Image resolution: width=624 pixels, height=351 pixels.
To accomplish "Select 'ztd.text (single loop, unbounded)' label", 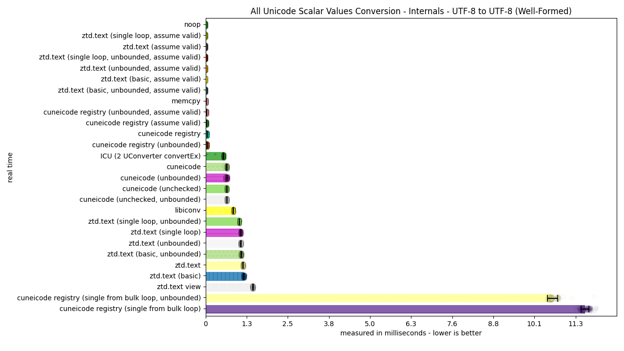I will (x=144, y=221).
